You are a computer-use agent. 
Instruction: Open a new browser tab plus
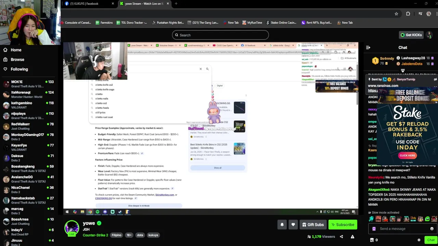176,4
